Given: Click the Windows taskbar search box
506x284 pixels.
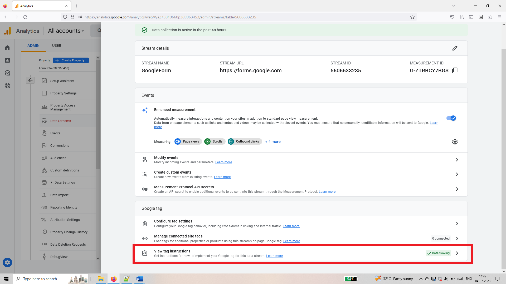Looking at the screenshot, I should point(50,279).
